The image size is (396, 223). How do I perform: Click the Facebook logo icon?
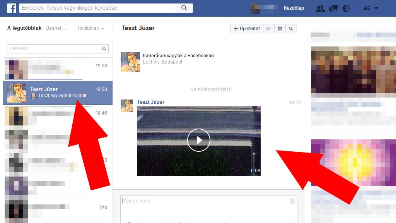(x=12, y=8)
